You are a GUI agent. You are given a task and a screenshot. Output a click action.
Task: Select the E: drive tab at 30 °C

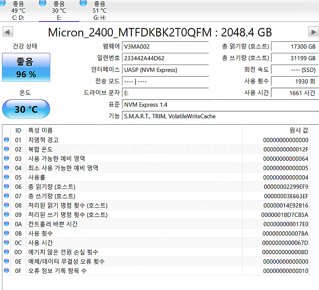[x=59, y=11]
